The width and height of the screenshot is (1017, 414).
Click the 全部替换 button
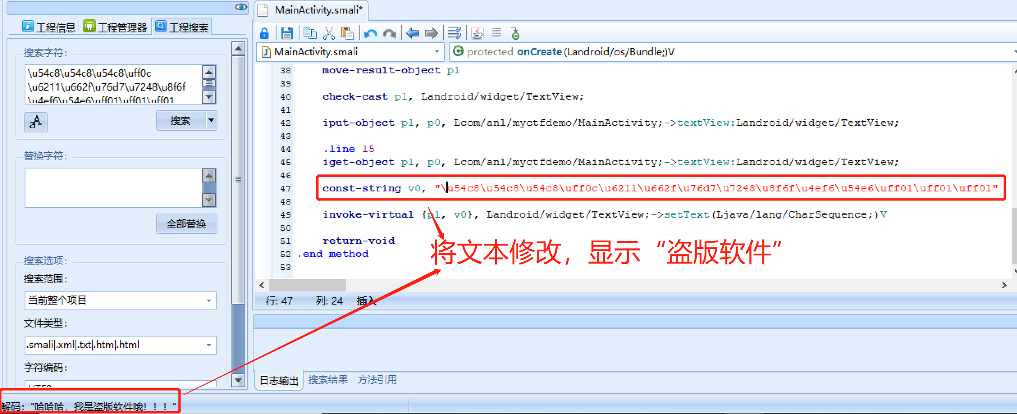186,224
